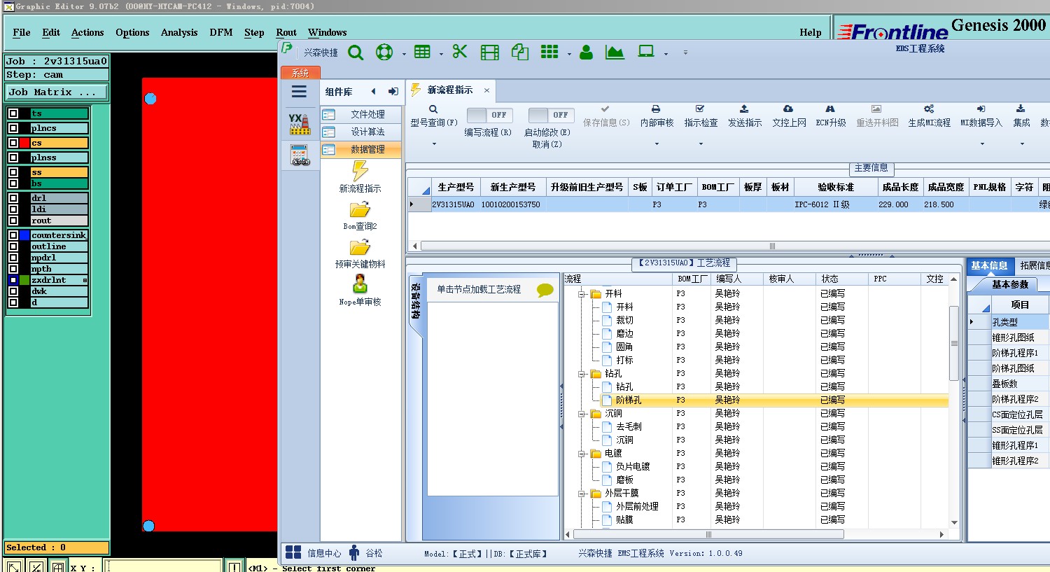The height and width of the screenshot is (572, 1050).
Task: Select the 系统 ribbon tab
Action: coord(300,73)
